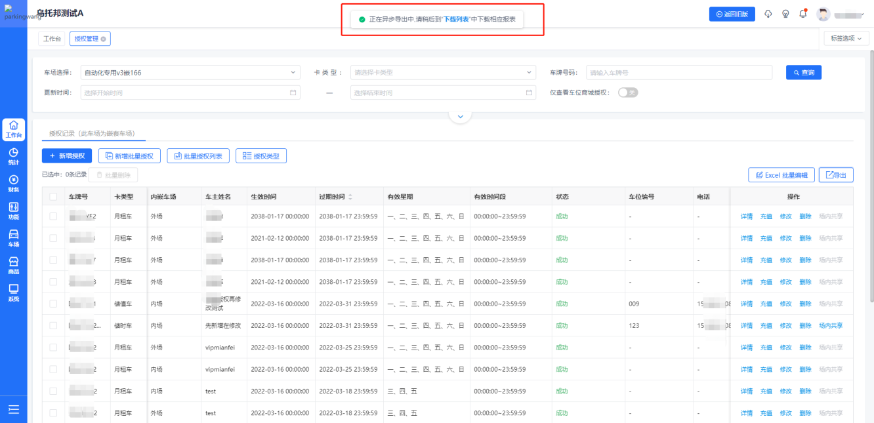Click the 车场 parking lot sidebar icon

point(13,238)
